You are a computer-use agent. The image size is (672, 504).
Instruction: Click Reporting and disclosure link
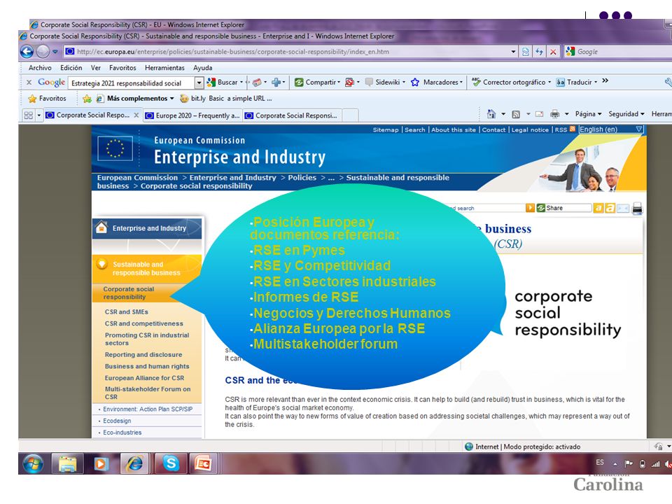(143, 355)
